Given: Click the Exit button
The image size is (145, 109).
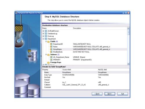Looking at the screenshot, I should coord(123,94).
